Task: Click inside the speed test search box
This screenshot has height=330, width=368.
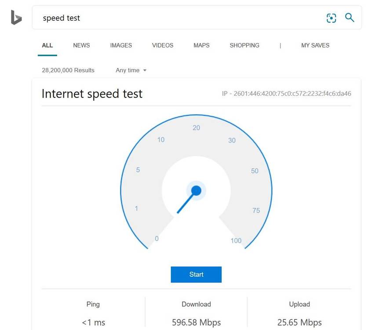Action: tap(176, 18)
